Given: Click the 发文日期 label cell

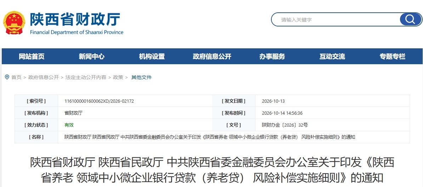Looking at the screenshot, I should click(x=233, y=101).
